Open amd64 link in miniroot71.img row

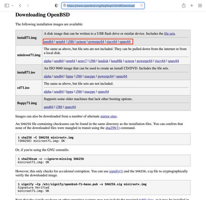tap(59, 61)
